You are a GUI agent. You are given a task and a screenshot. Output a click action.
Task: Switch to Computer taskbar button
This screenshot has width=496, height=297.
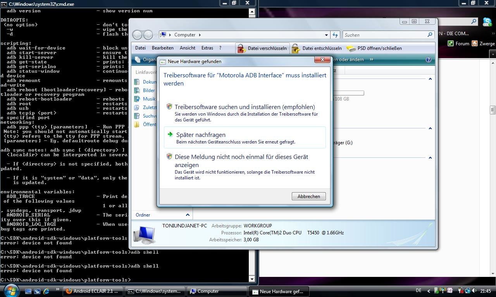tap(217, 291)
